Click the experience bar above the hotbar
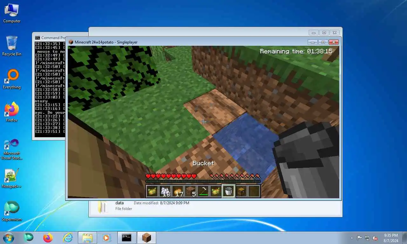This screenshot has width=407, height=244. click(x=203, y=182)
